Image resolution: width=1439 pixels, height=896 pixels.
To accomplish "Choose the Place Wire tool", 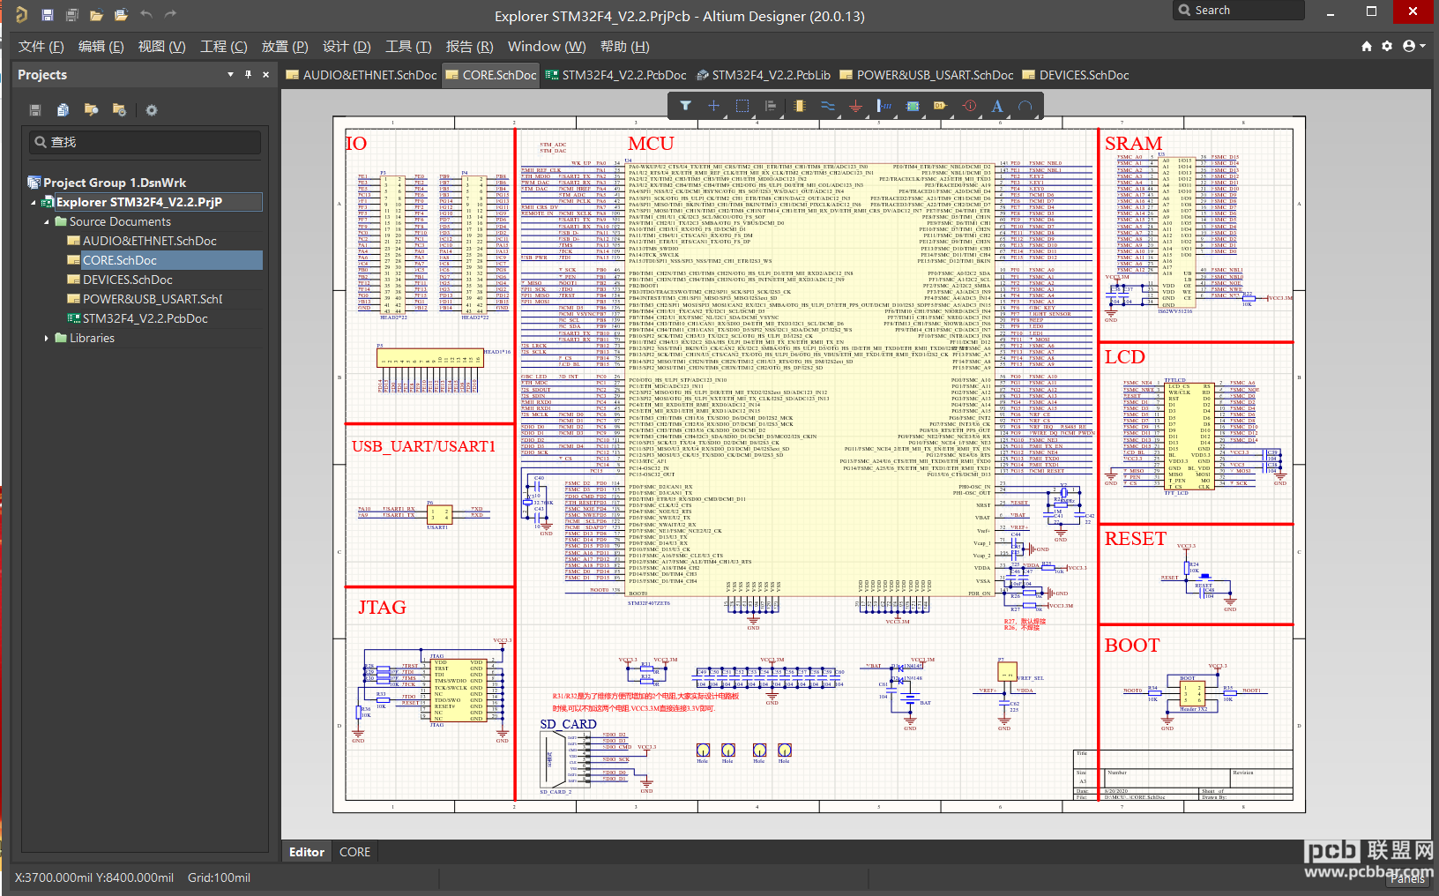I will (x=827, y=106).
